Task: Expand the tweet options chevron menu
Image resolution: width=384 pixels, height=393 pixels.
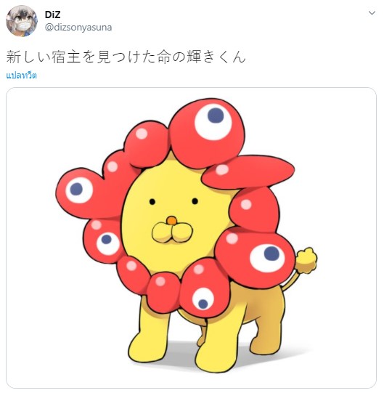Action: click(x=372, y=13)
